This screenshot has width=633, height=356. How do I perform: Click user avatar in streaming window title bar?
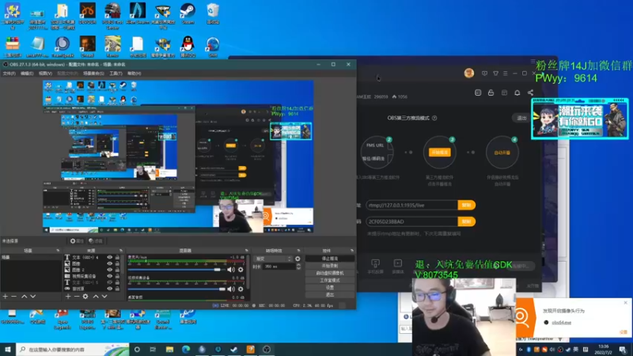pyautogui.click(x=468, y=73)
